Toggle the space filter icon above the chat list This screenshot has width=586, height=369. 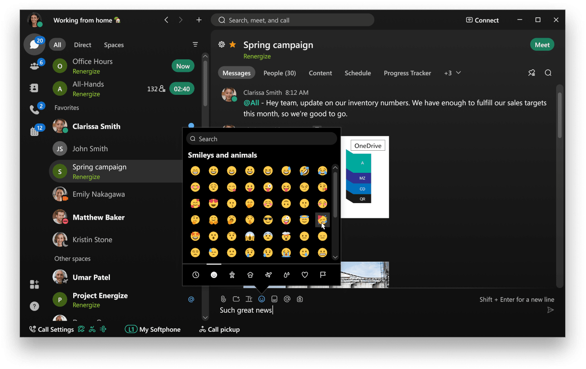[x=195, y=44]
